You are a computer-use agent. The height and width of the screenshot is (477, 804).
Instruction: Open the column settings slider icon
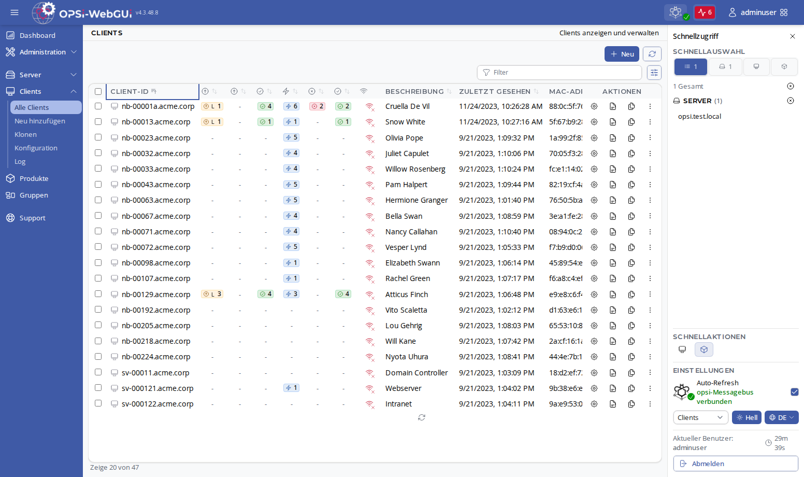(654, 73)
